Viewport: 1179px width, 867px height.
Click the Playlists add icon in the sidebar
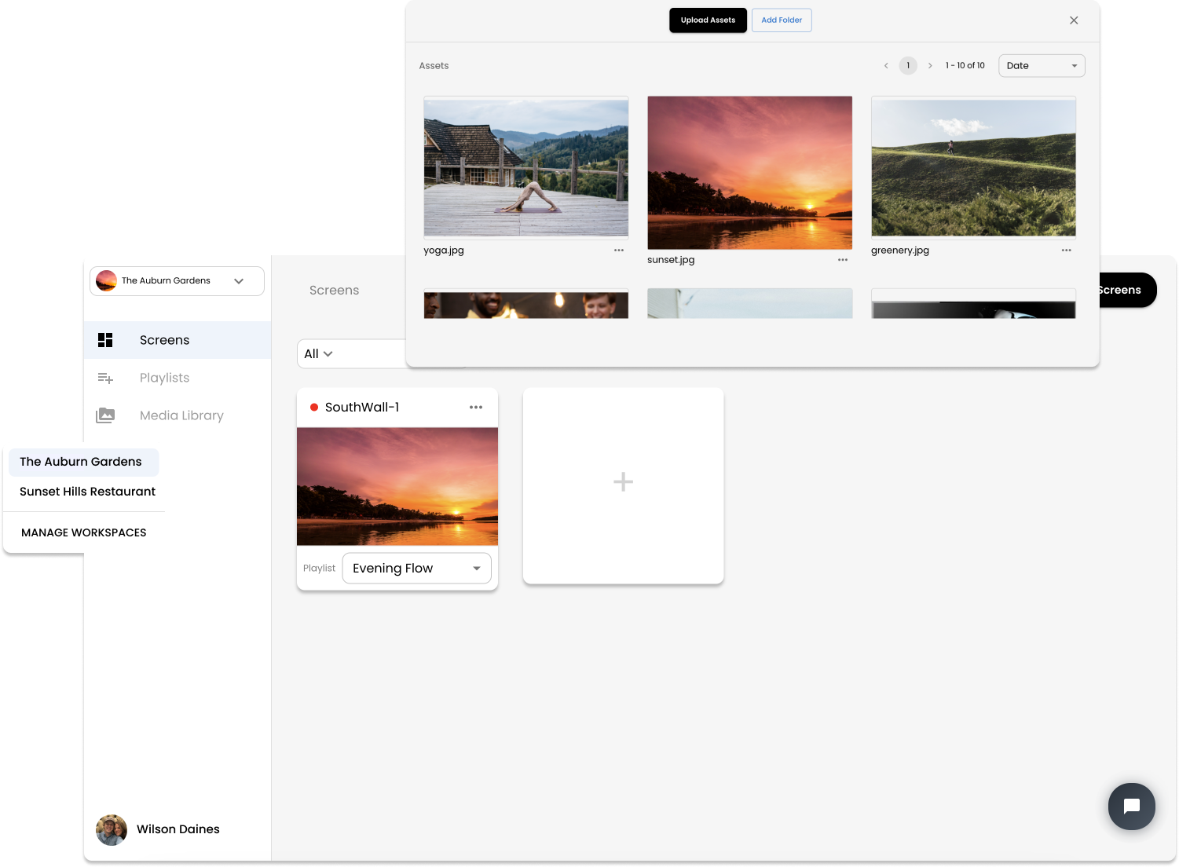(105, 378)
